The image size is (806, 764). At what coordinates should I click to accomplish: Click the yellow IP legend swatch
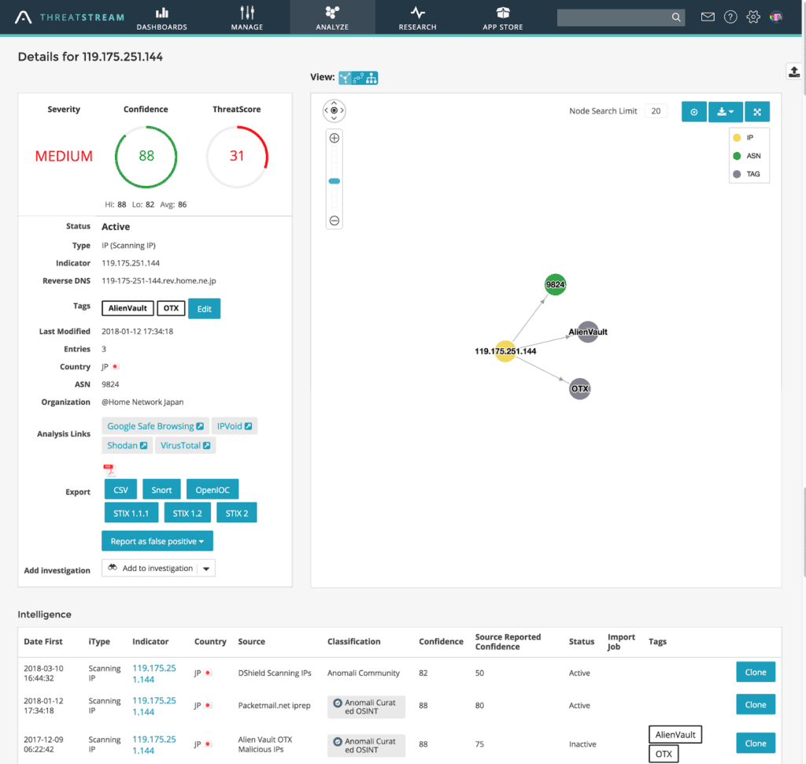click(x=737, y=137)
